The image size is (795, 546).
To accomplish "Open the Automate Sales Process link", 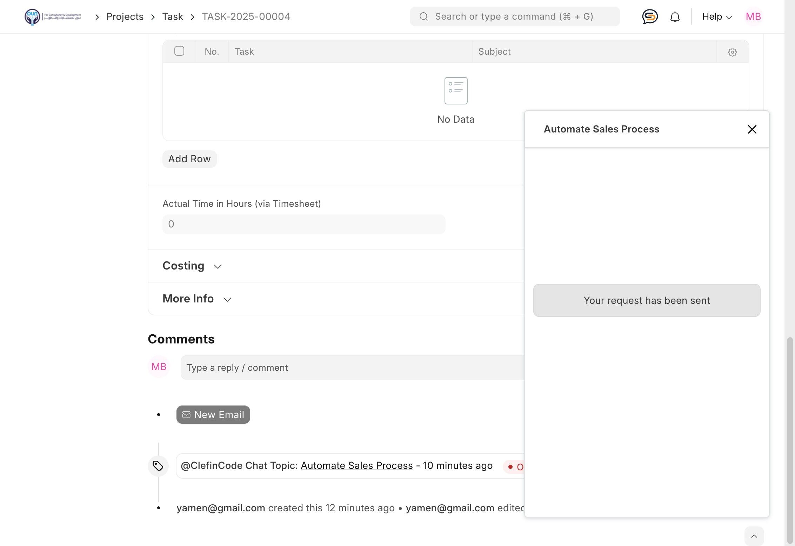I will [x=356, y=465].
